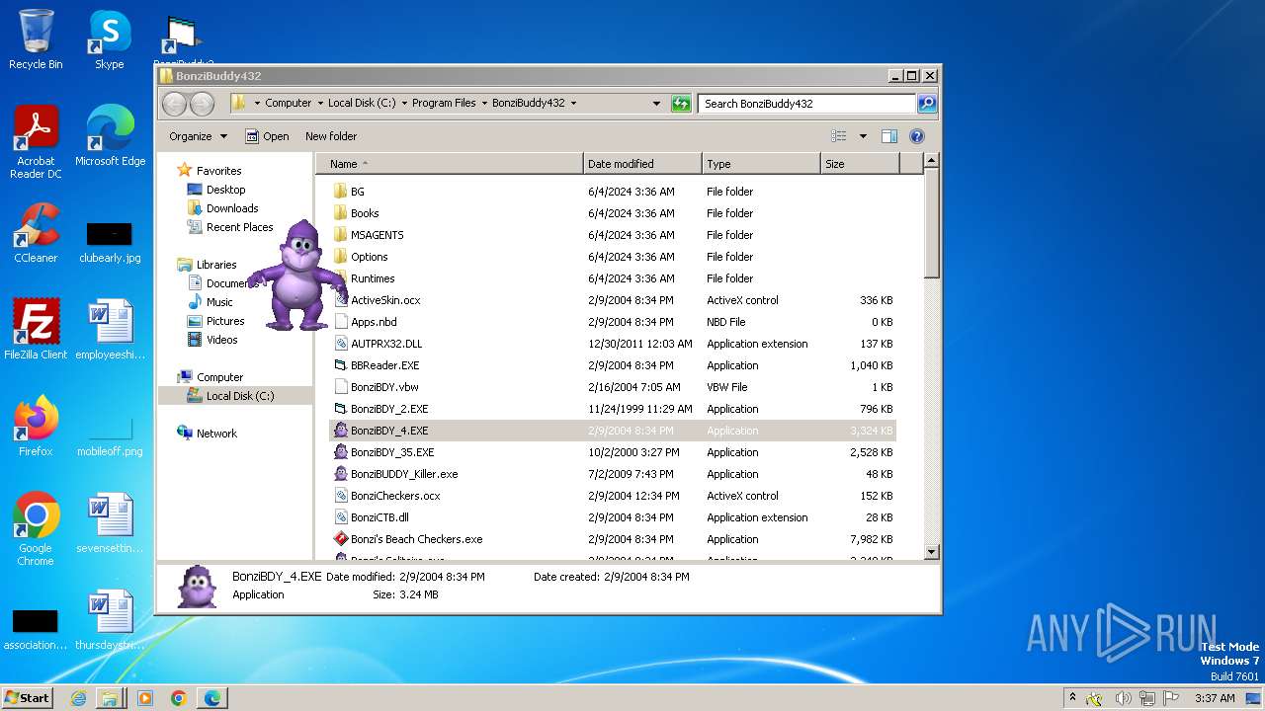This screenshot has width=1265, height=711.
Task: Open the Recycle Bin desktop icon
Action: (x=36, y=39)
